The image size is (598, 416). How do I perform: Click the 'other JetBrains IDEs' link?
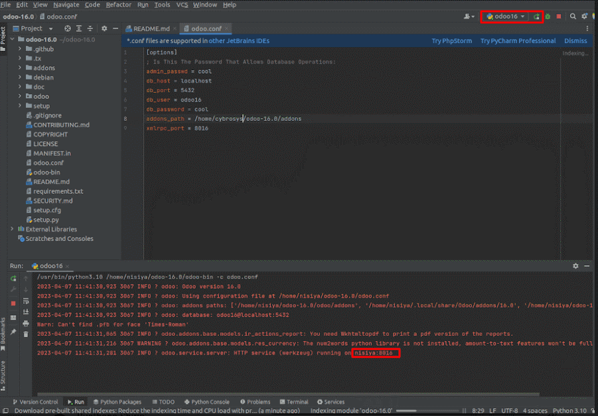239,40
